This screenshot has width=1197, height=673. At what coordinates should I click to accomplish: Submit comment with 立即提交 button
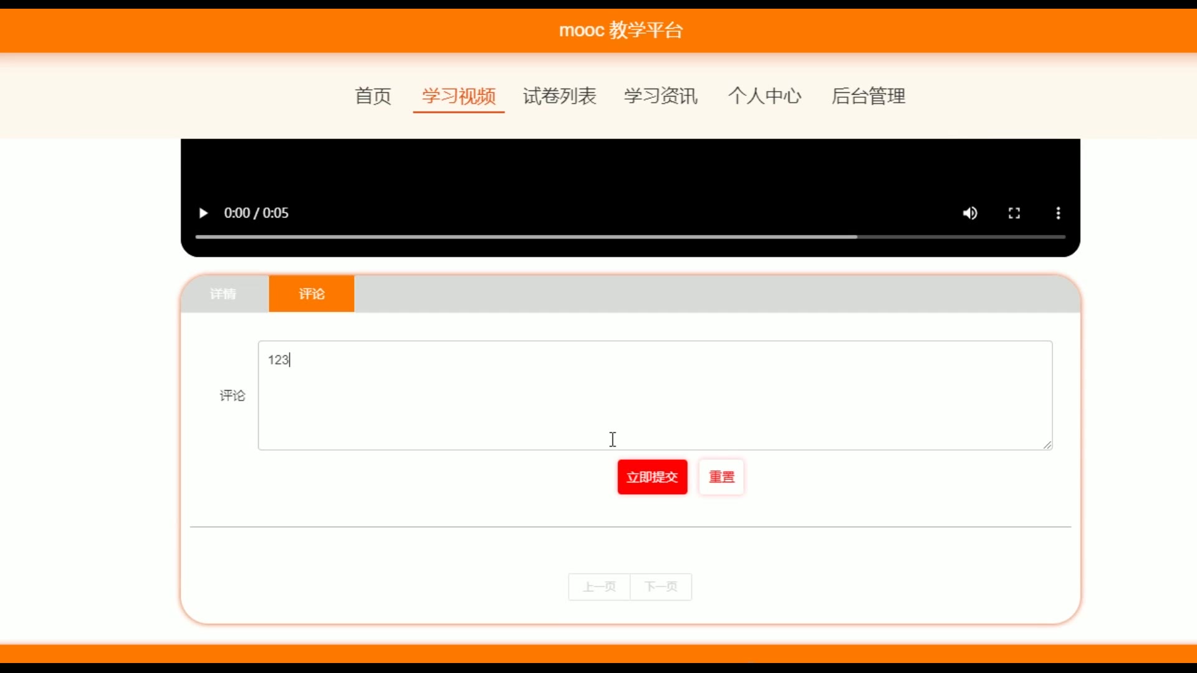click(x=652, y=477)
